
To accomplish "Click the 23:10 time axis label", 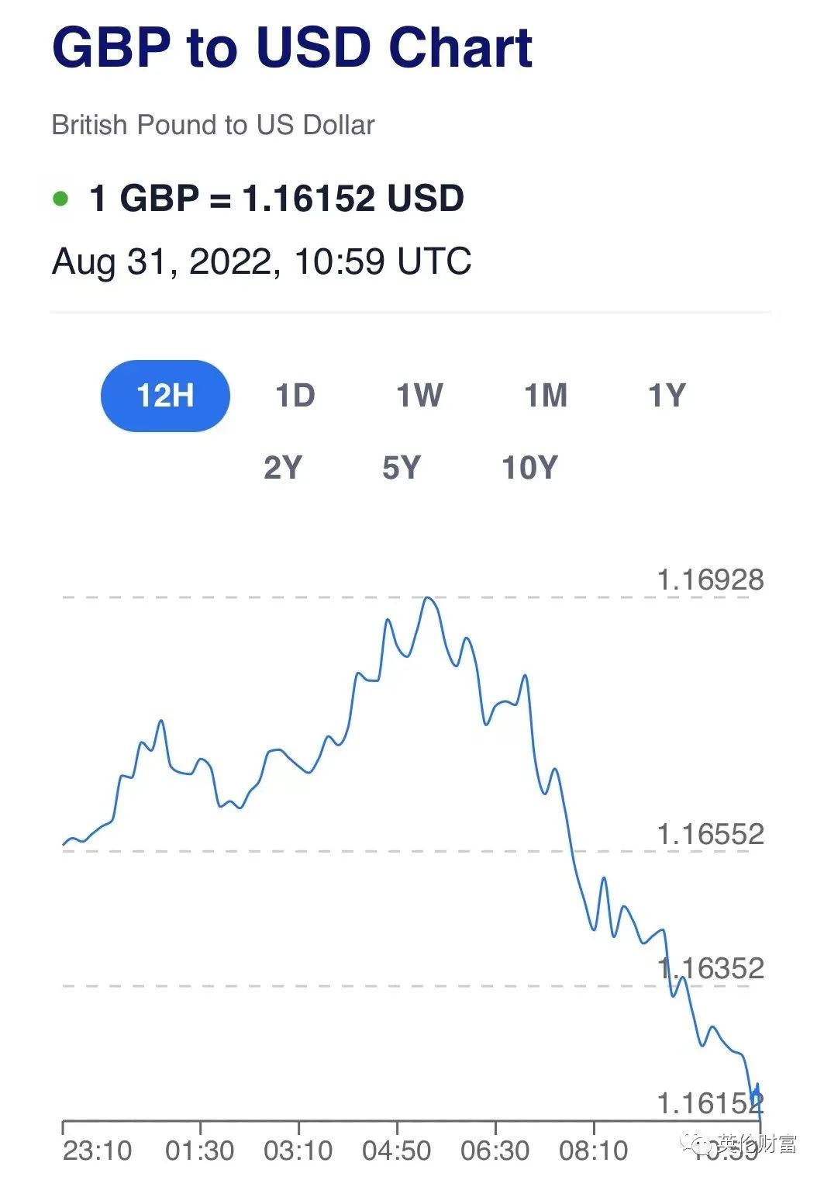I will [x=98, y=1151].
